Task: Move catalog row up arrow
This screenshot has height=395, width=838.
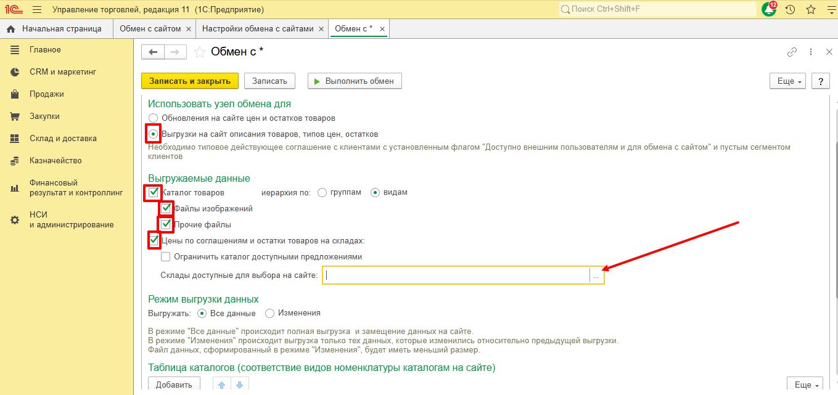Action: (x=221, y=385)
